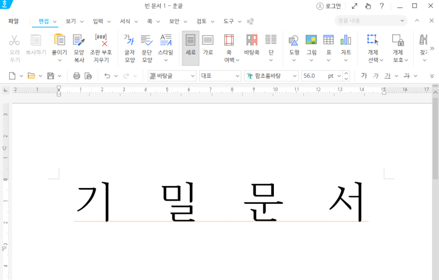439x280 pixels.
Task: Click the 찾기 find binoculars icon
Action: (423, 40)
